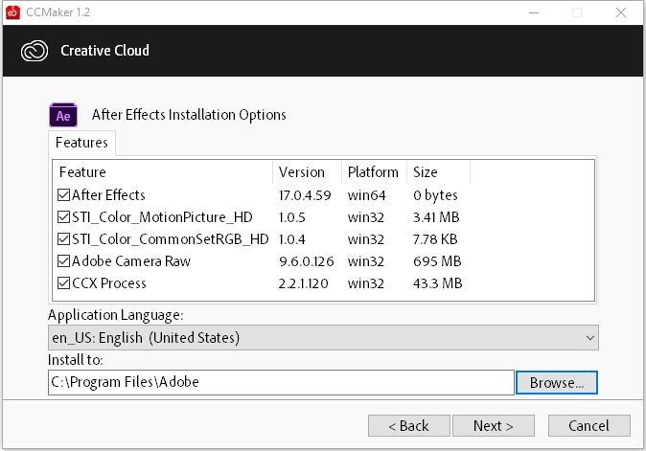This screenshot has height=451, width=646.
Task: Uncheck the CCX Process checkbox
Action: [x=64, y=284]
